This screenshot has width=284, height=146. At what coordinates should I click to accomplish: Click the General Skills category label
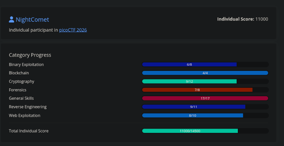click(x=21, y=98)
